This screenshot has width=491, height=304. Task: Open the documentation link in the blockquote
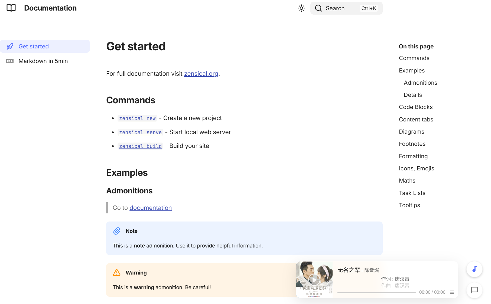pos(151,208)
